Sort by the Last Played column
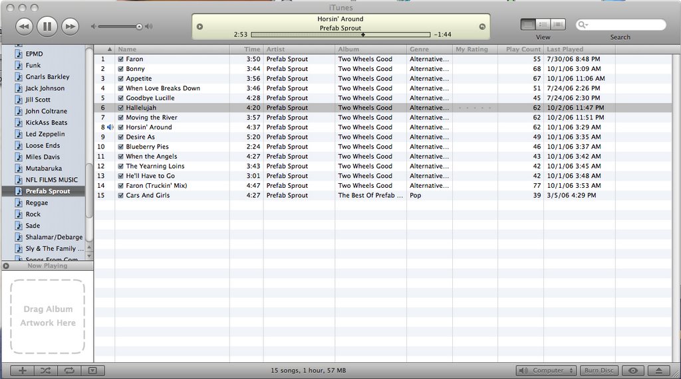681x379 pixels. (x=579, y=49)
